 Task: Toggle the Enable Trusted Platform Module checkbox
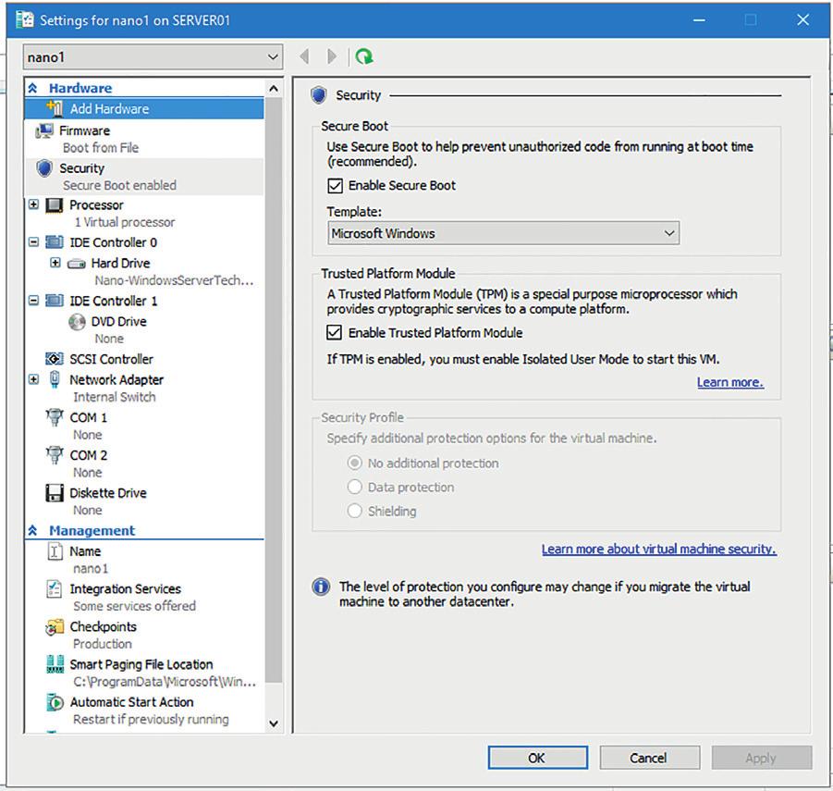click(x=334, y=333)
